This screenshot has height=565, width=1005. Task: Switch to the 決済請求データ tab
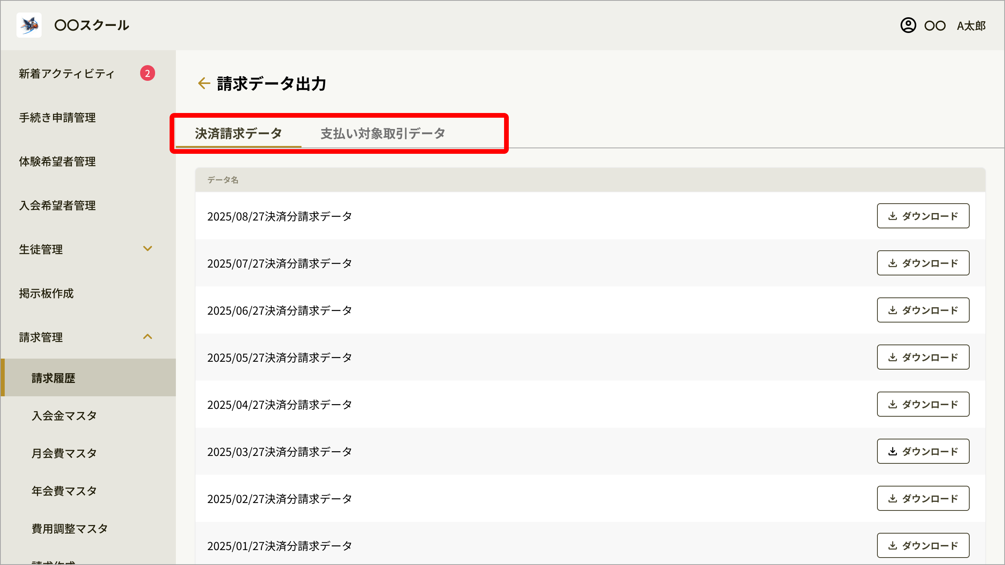point(238,133)
